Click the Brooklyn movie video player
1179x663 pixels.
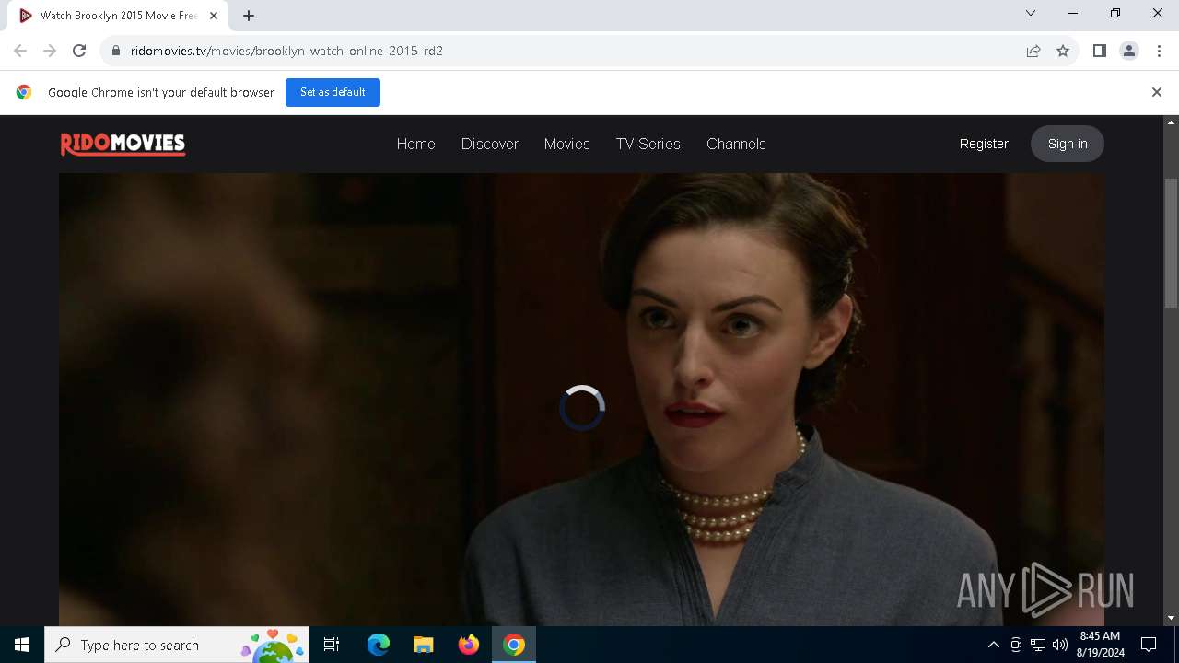581,400
